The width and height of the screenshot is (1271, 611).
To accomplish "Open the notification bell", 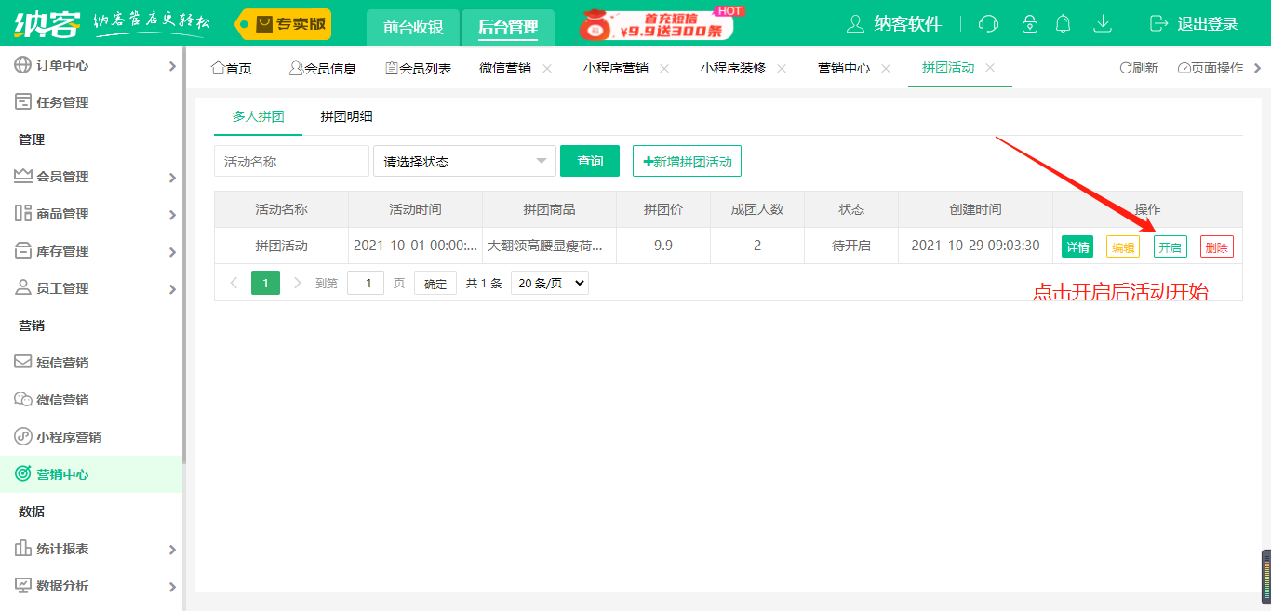I will click(1063, 24).
